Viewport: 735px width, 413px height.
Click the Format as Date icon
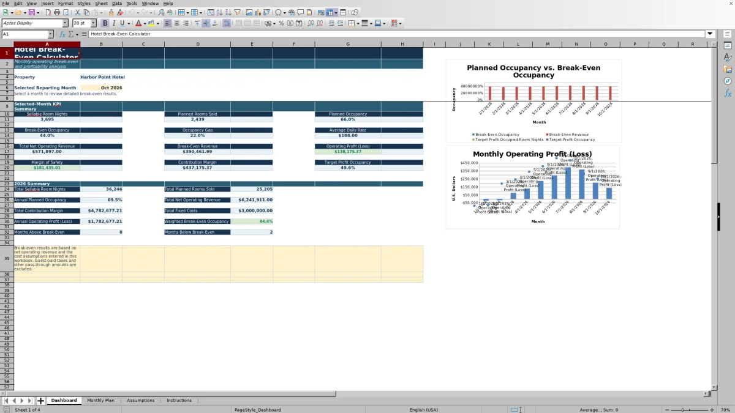click(x=299, y=23)
